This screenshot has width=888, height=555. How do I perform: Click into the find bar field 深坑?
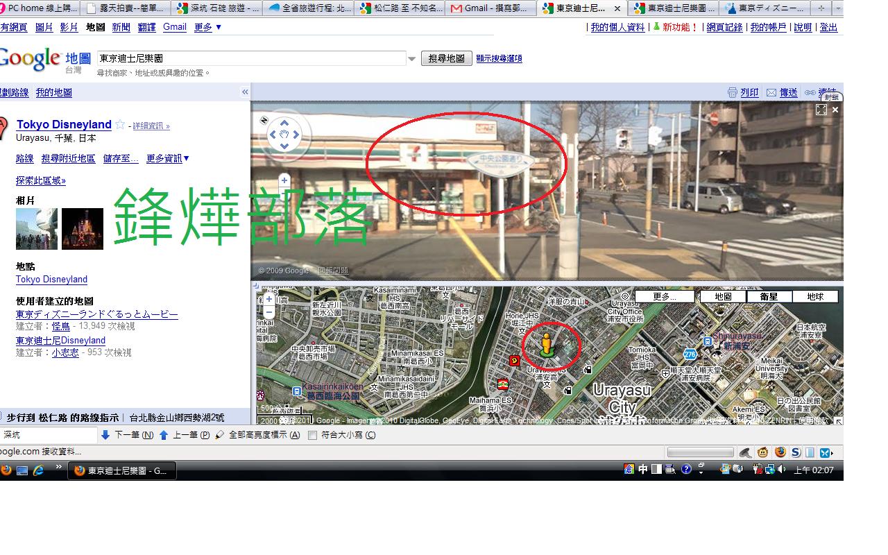(49, 435)
